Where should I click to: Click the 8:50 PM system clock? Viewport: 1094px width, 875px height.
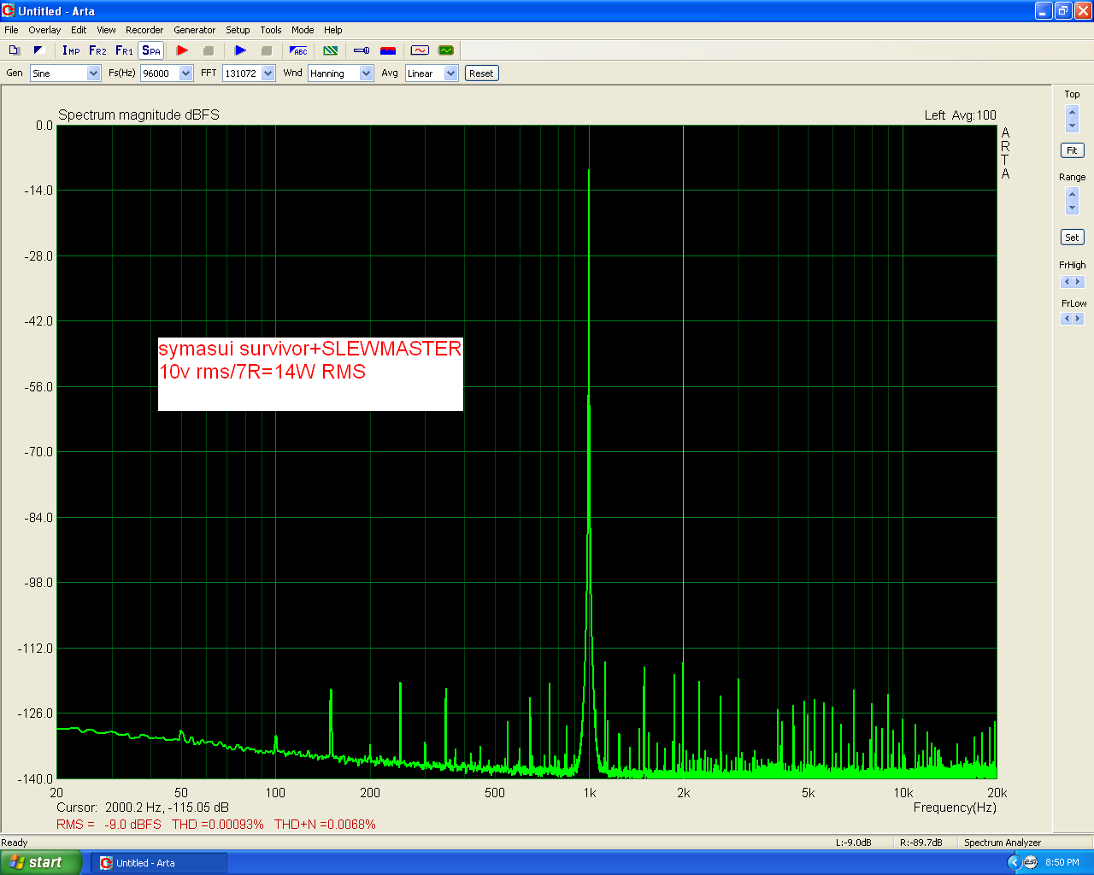tap(1062, 863)
